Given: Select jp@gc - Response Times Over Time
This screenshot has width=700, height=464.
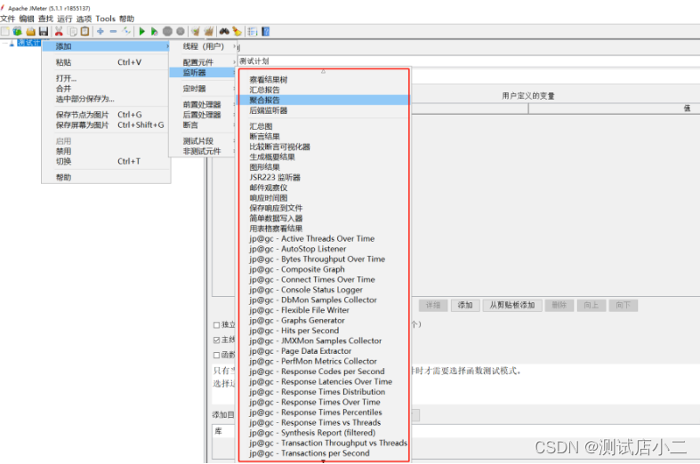Looking at the screenshot, I should 324,402.
